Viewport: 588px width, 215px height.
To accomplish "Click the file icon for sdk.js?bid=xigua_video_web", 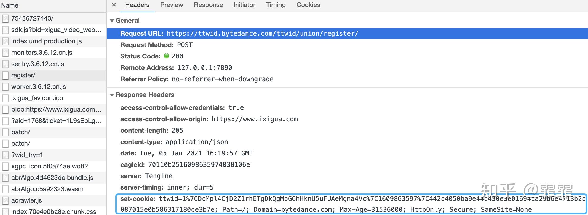I will [x=5, y=30].
